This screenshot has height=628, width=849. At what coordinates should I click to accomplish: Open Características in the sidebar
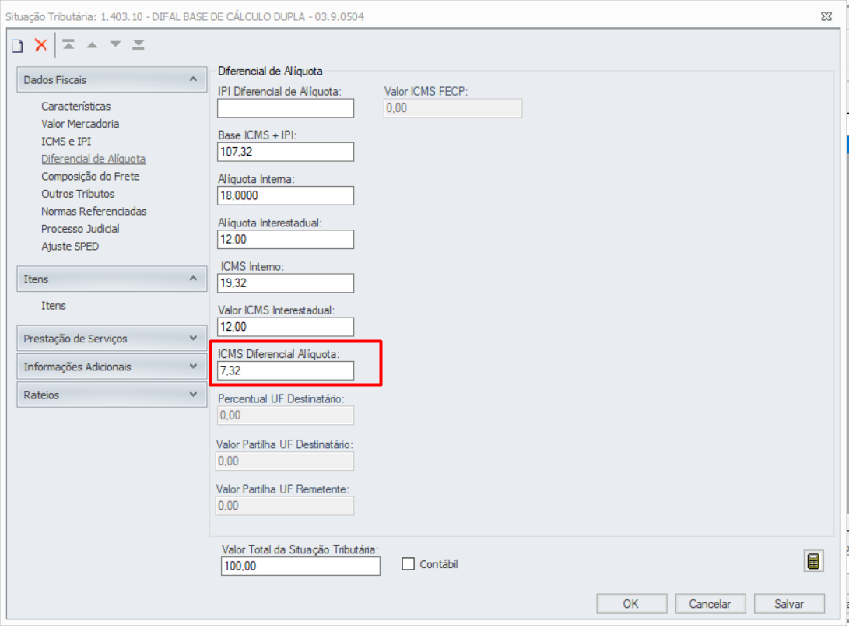(75, 106)
